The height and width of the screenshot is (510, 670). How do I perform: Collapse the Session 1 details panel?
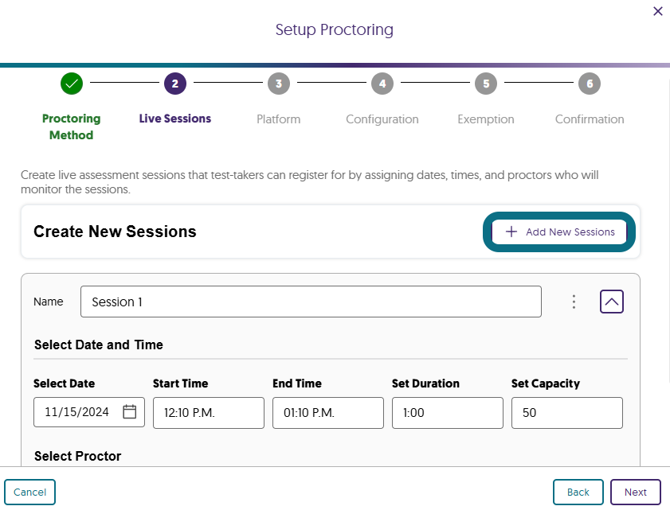pos(612,302)
